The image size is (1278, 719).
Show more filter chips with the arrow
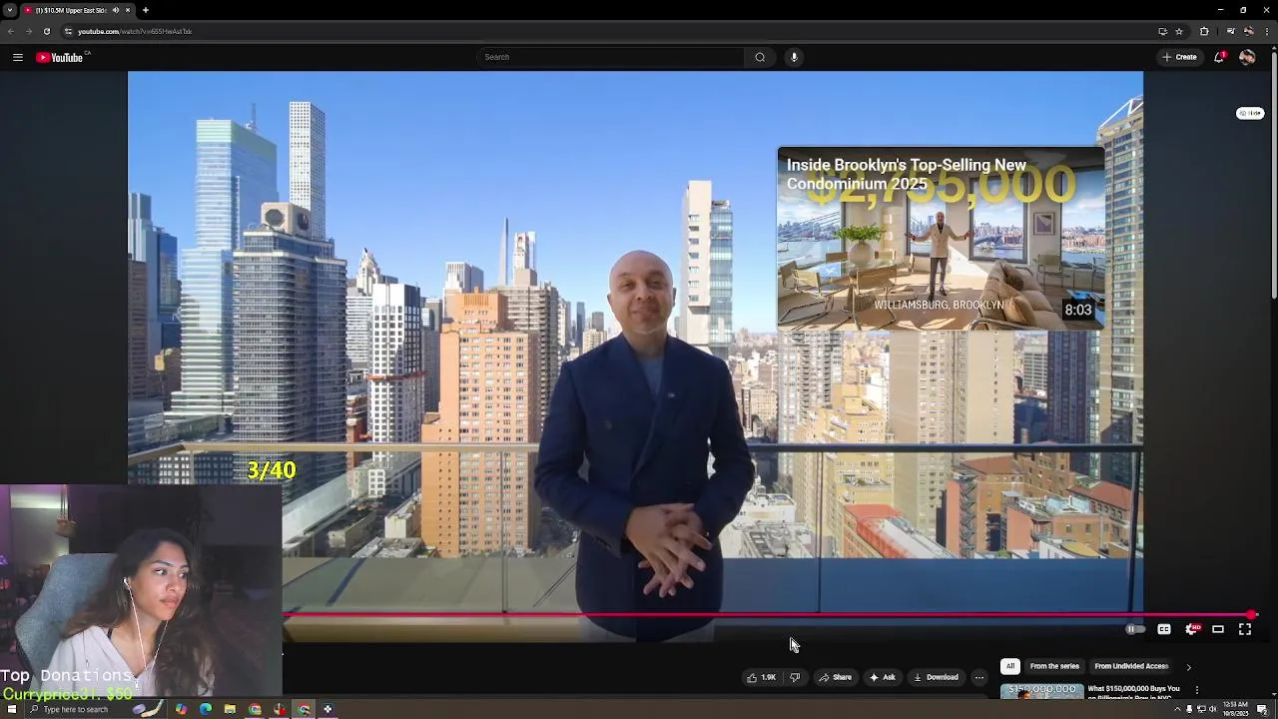(1188, 666)
